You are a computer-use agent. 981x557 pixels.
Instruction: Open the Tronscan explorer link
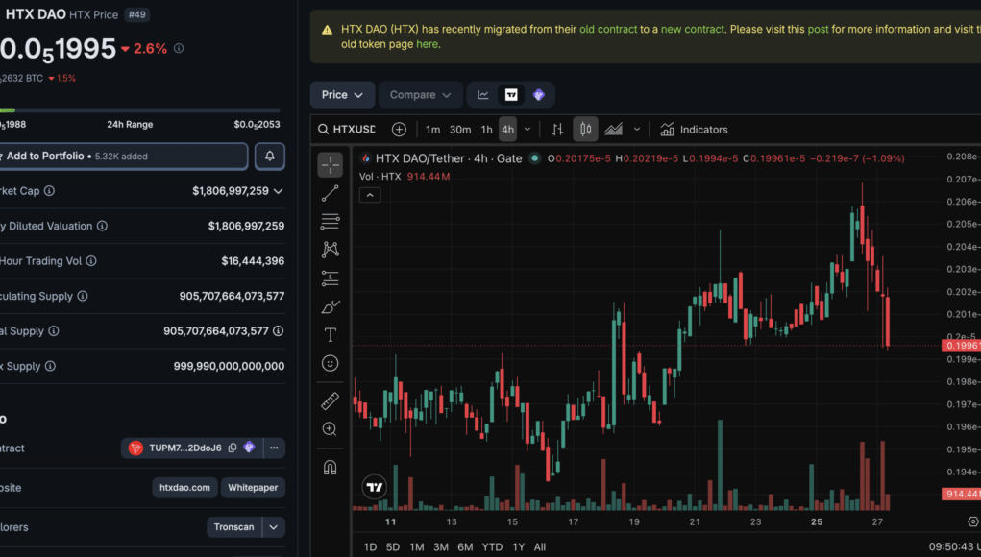[234, 527]
